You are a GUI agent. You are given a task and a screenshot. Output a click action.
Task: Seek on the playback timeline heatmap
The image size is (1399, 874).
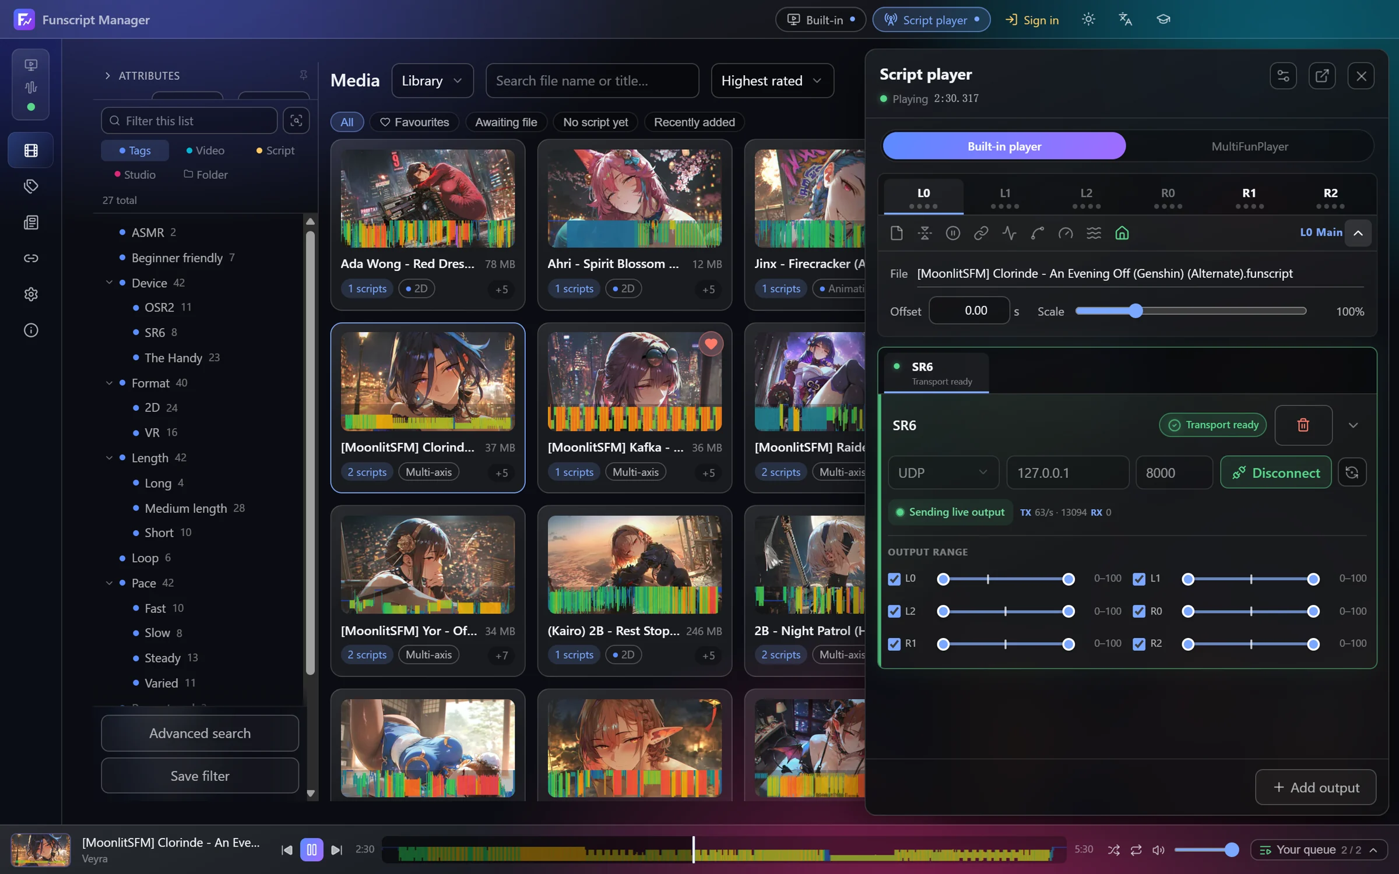click(x=723, y=850)
